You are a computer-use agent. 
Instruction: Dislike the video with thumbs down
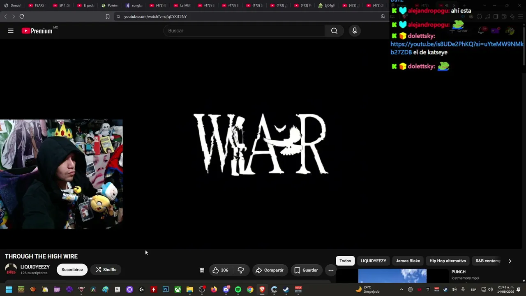tap(241, 270)
